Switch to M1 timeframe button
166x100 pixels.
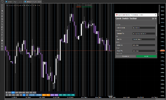tap(7, 95)
